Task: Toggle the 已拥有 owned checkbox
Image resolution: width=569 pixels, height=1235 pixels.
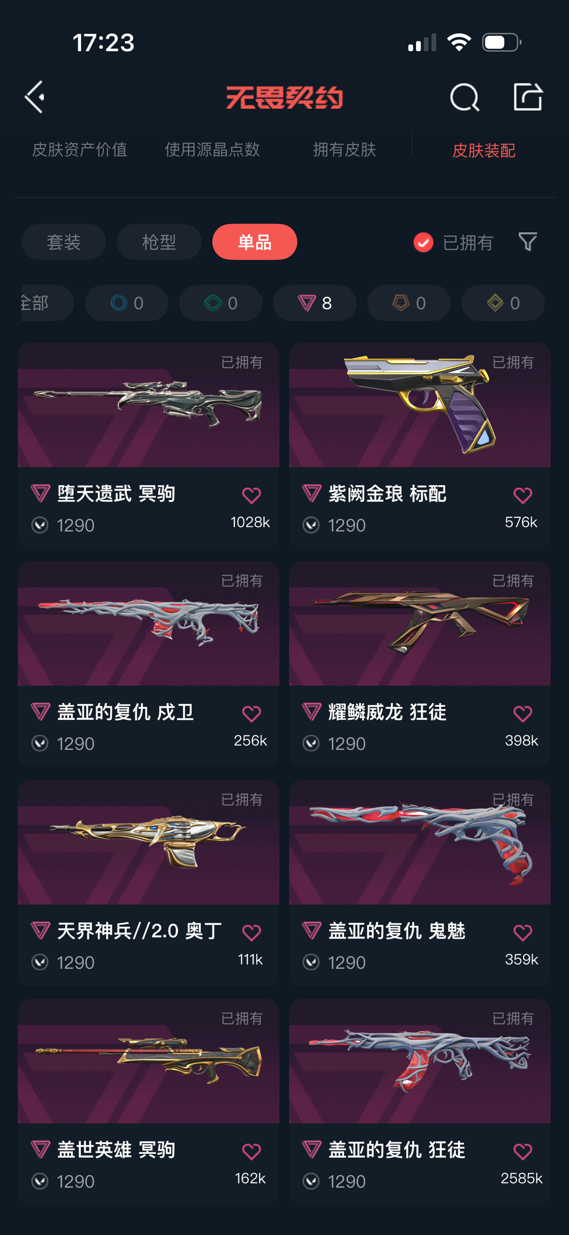Action: pos(424,242)
